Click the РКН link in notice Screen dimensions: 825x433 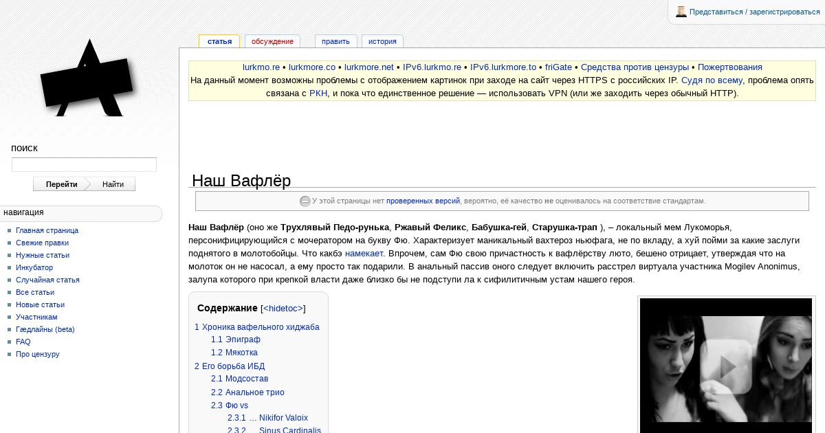click(x=318, y=93)
